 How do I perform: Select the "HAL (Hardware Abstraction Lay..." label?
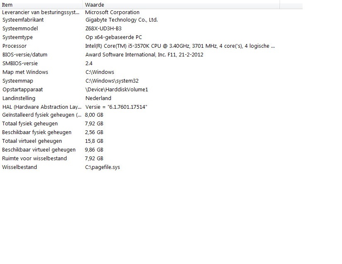[x=42, y=107]
